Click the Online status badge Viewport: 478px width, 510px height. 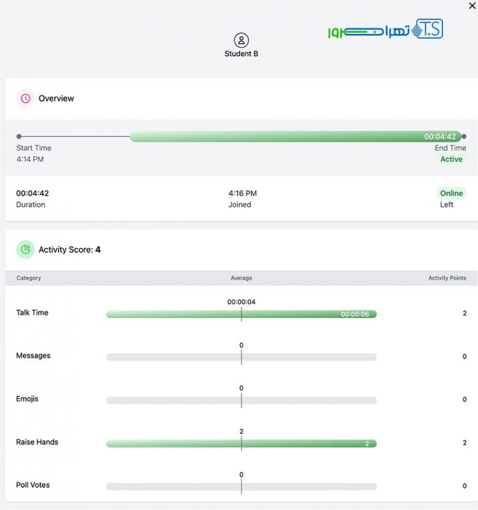click(x=451, y=193)
